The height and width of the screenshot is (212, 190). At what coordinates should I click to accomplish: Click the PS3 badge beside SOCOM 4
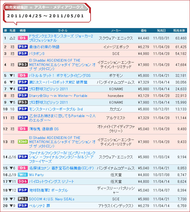point(23,199)
